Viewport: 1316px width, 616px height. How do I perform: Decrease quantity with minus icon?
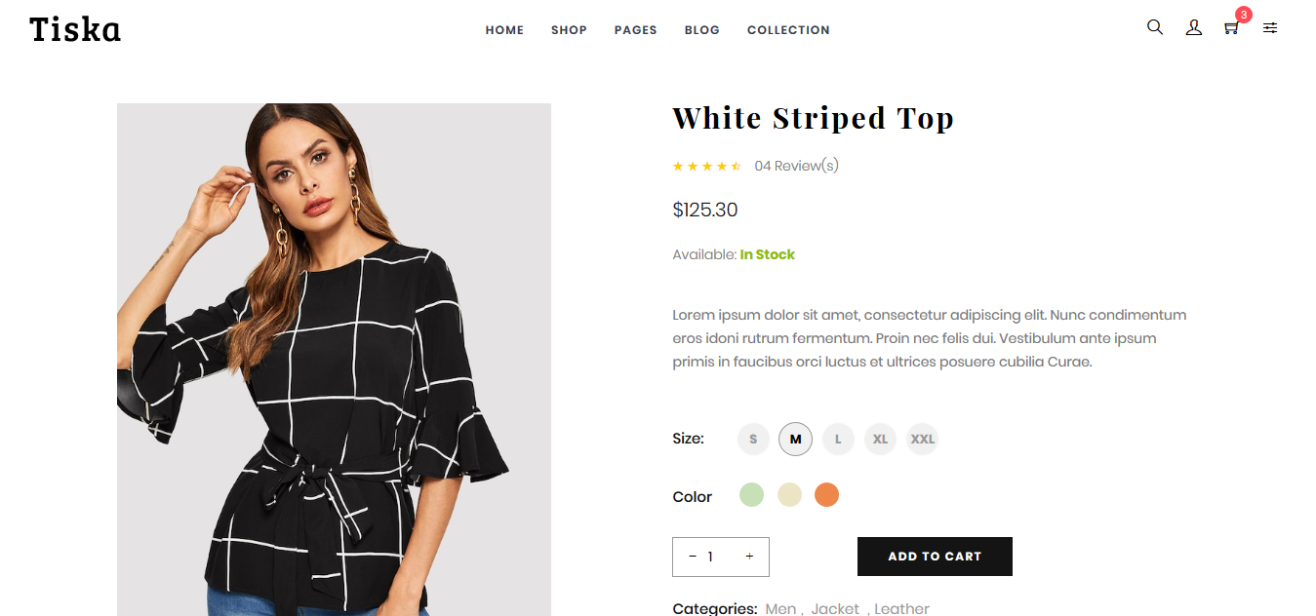[693, 557]
